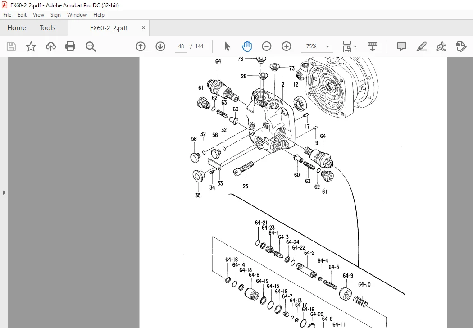The width and height of the screenshot is (473, 328).
Task: Print the document
Action: tap(70, 46)
